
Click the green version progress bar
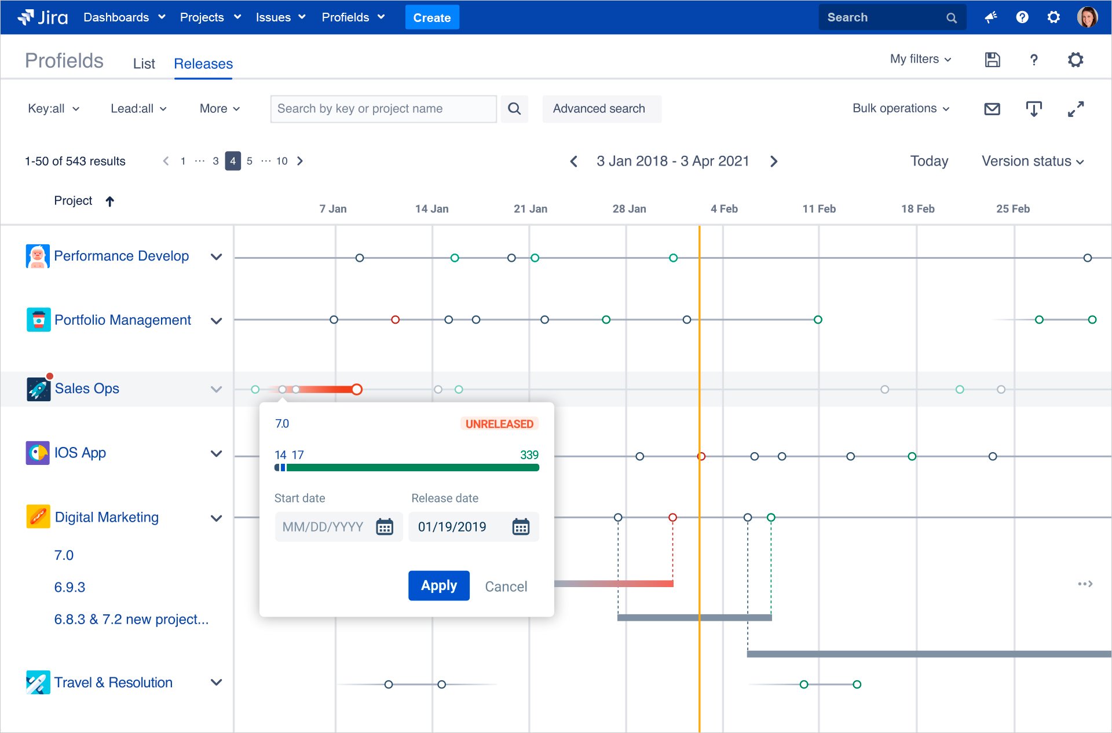[x=413, y=467]
